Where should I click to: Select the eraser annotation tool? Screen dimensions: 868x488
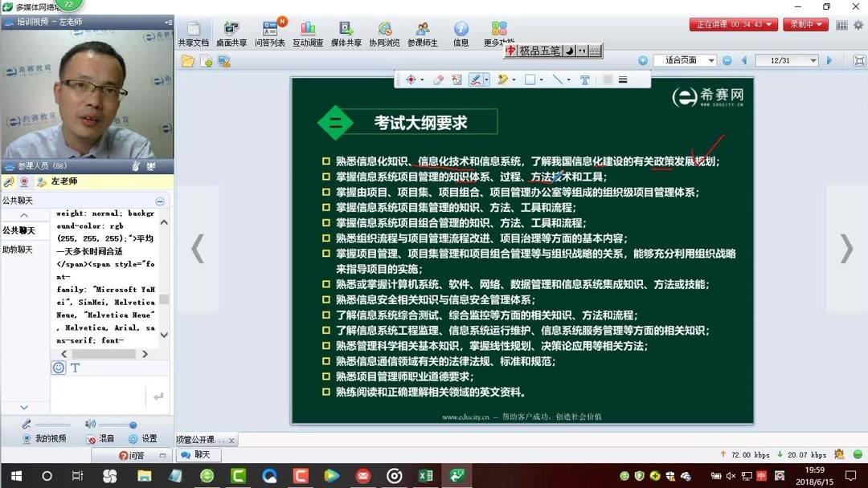click(x=438, y=79)
